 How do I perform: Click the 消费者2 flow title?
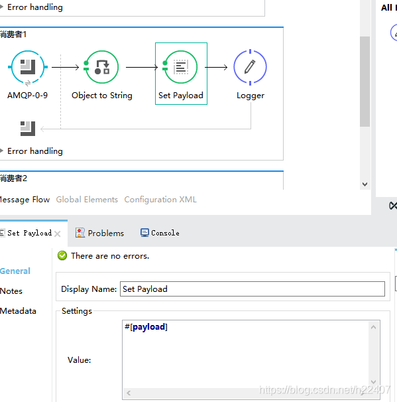(13, 178)
